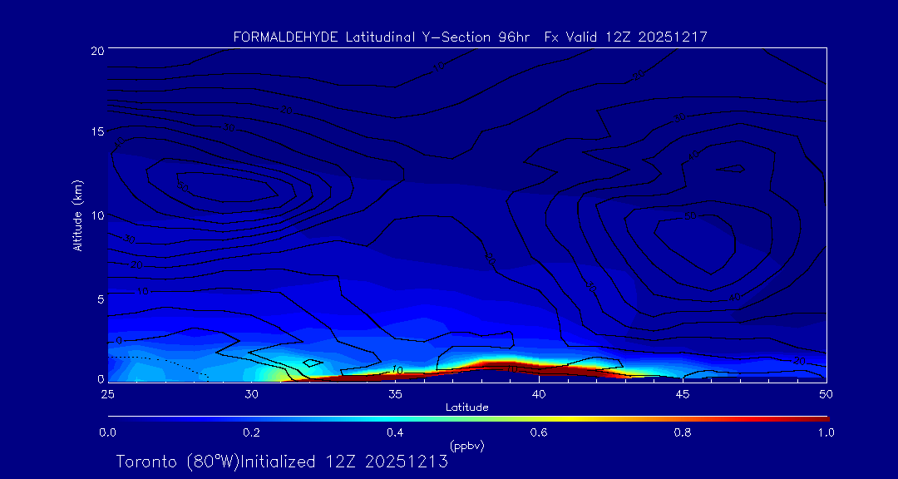Screen dimensions: 898x479
Task: Click the FORMALDEHYDE Latitudinal Y-Section plot title
Action: click(470, 37)
